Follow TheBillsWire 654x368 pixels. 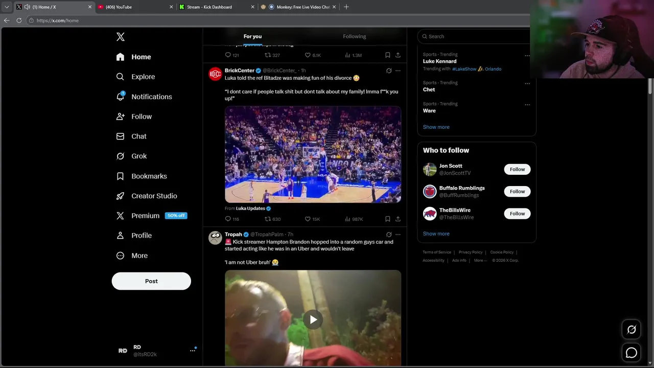point(517,214)
